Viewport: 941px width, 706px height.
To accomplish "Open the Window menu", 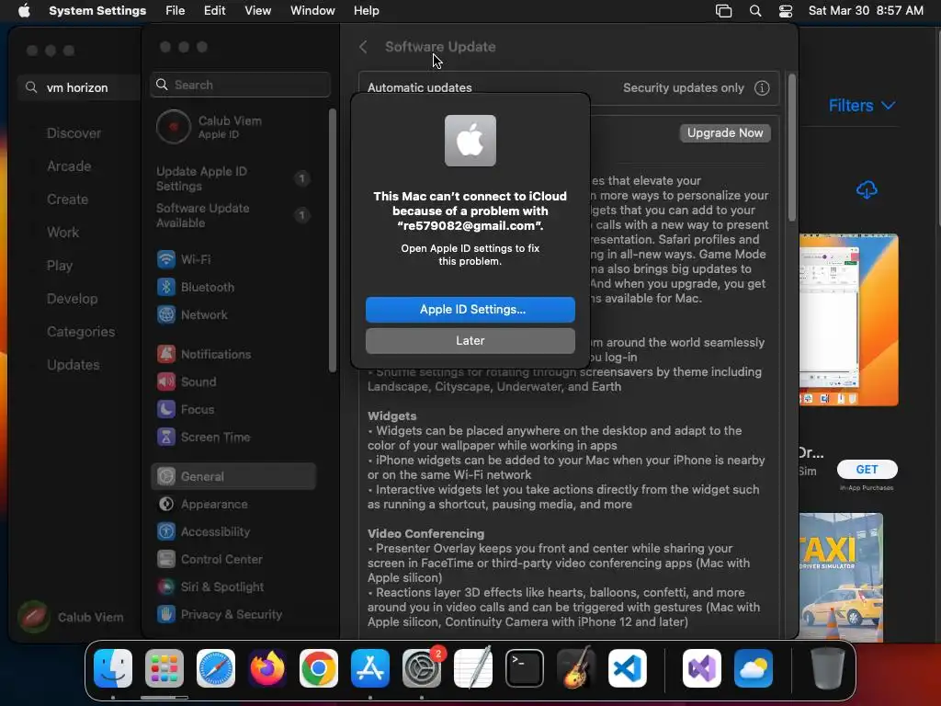I will [312, 11].
